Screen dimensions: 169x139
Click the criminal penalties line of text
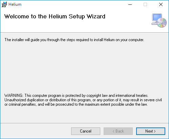pyautogui.click(x=76, y=104)
